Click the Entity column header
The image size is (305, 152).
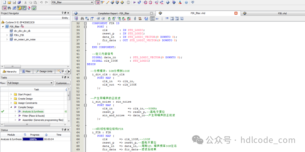[65, 18]
